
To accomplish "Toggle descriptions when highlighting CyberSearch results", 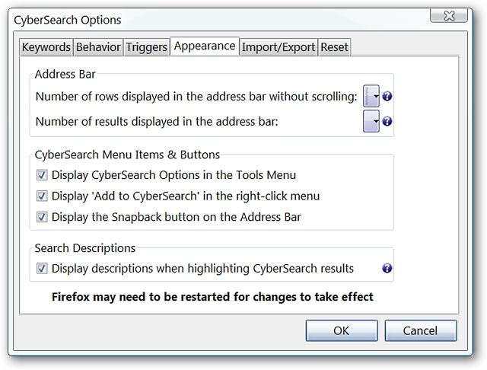I will [x=43, y=268].
